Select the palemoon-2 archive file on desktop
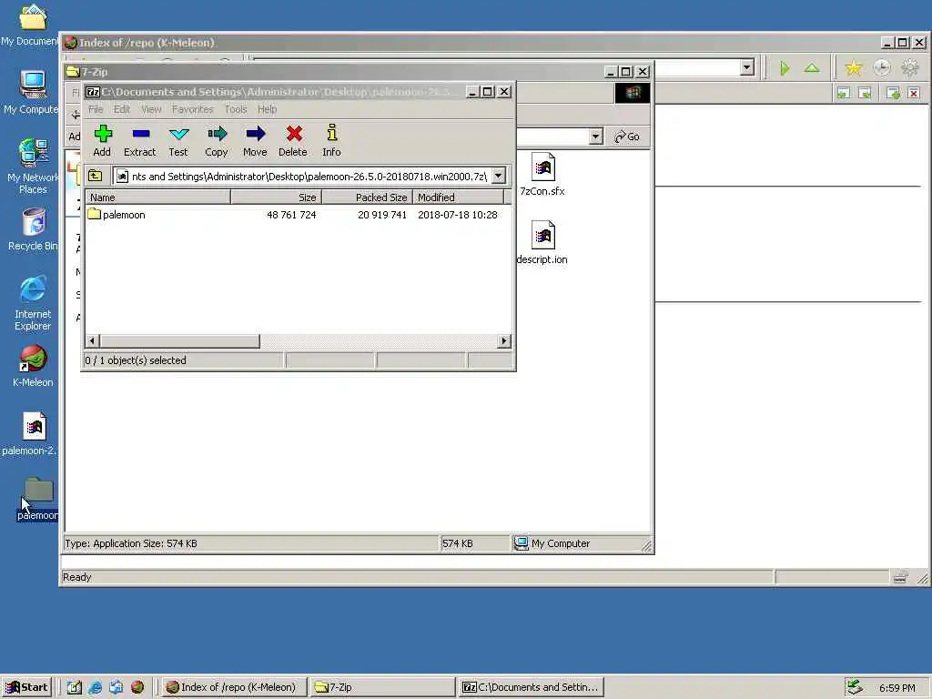 31,433
